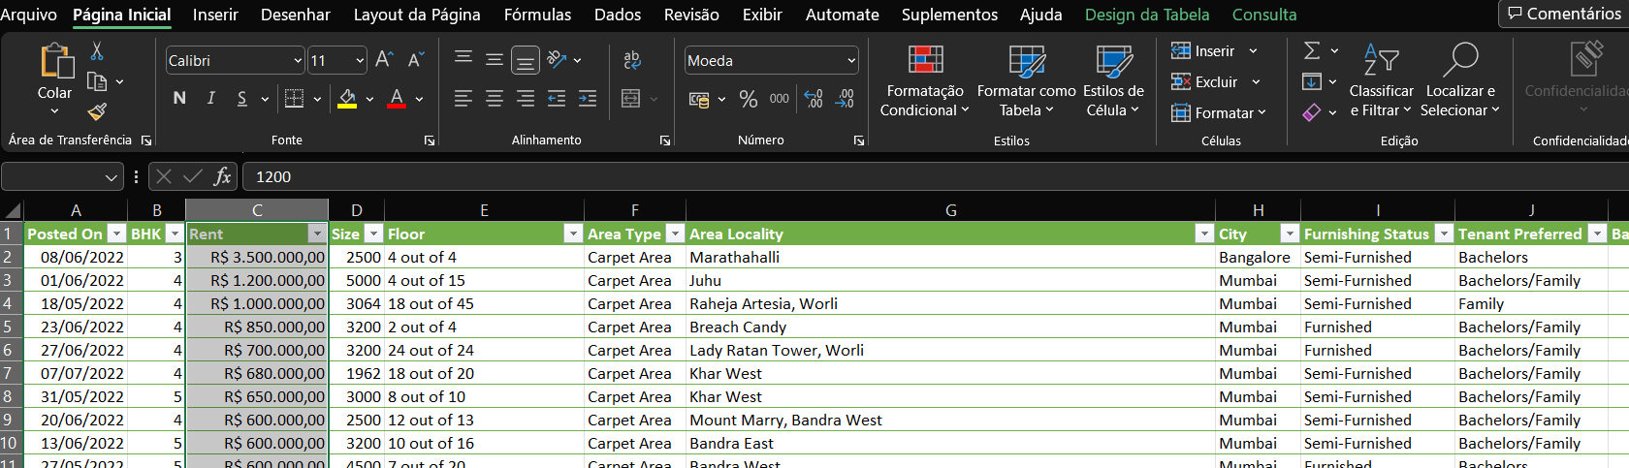Open the Posted On filter dropdown

pos(116,234)
